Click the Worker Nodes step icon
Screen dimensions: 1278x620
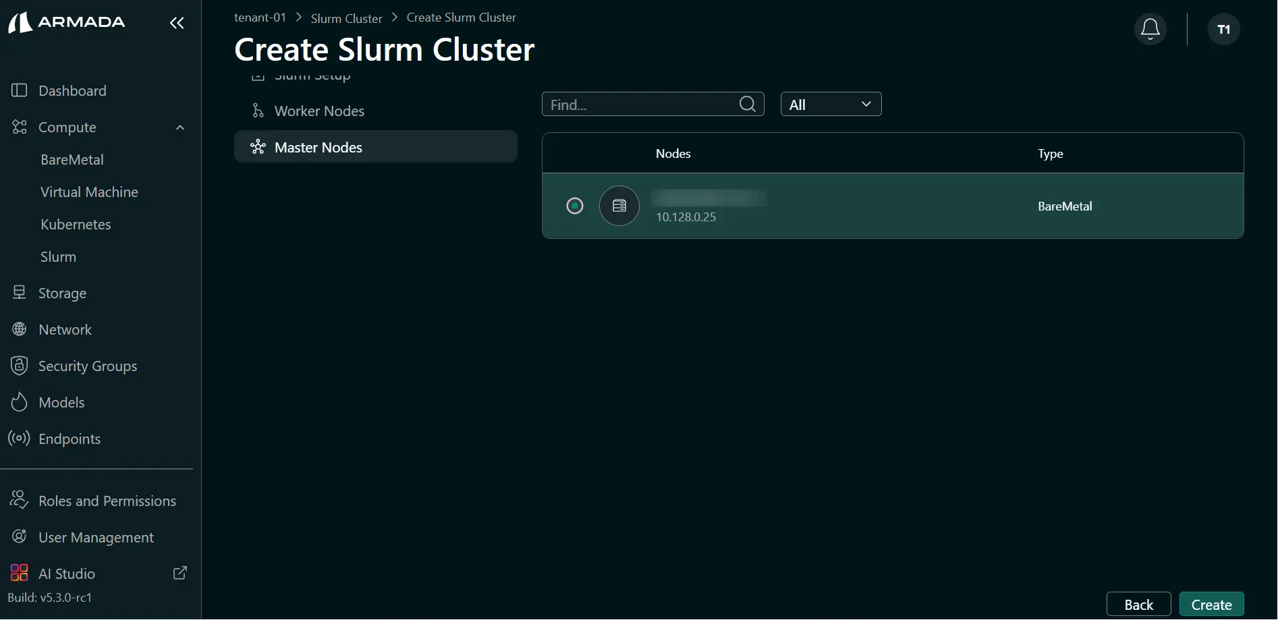click(x=258, y=111)
